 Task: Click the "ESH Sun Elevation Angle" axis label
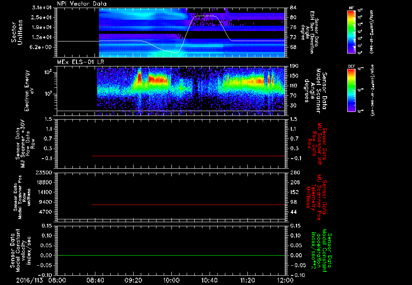(x=309, y=32)
